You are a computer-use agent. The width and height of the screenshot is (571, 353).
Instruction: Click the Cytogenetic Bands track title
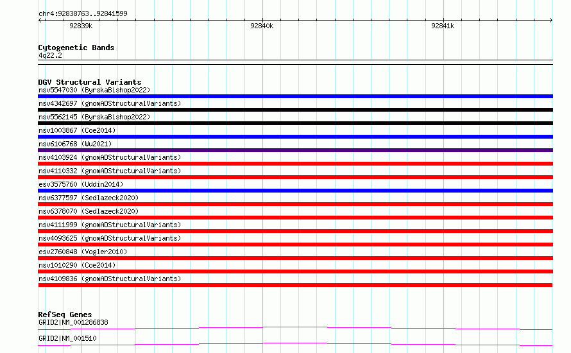coord(76,47)
